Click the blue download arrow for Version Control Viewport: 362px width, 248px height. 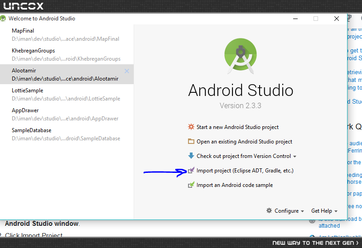point(191,156)
